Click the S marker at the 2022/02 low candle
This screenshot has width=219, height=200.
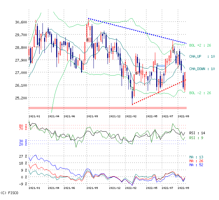[x=133, y=88]
